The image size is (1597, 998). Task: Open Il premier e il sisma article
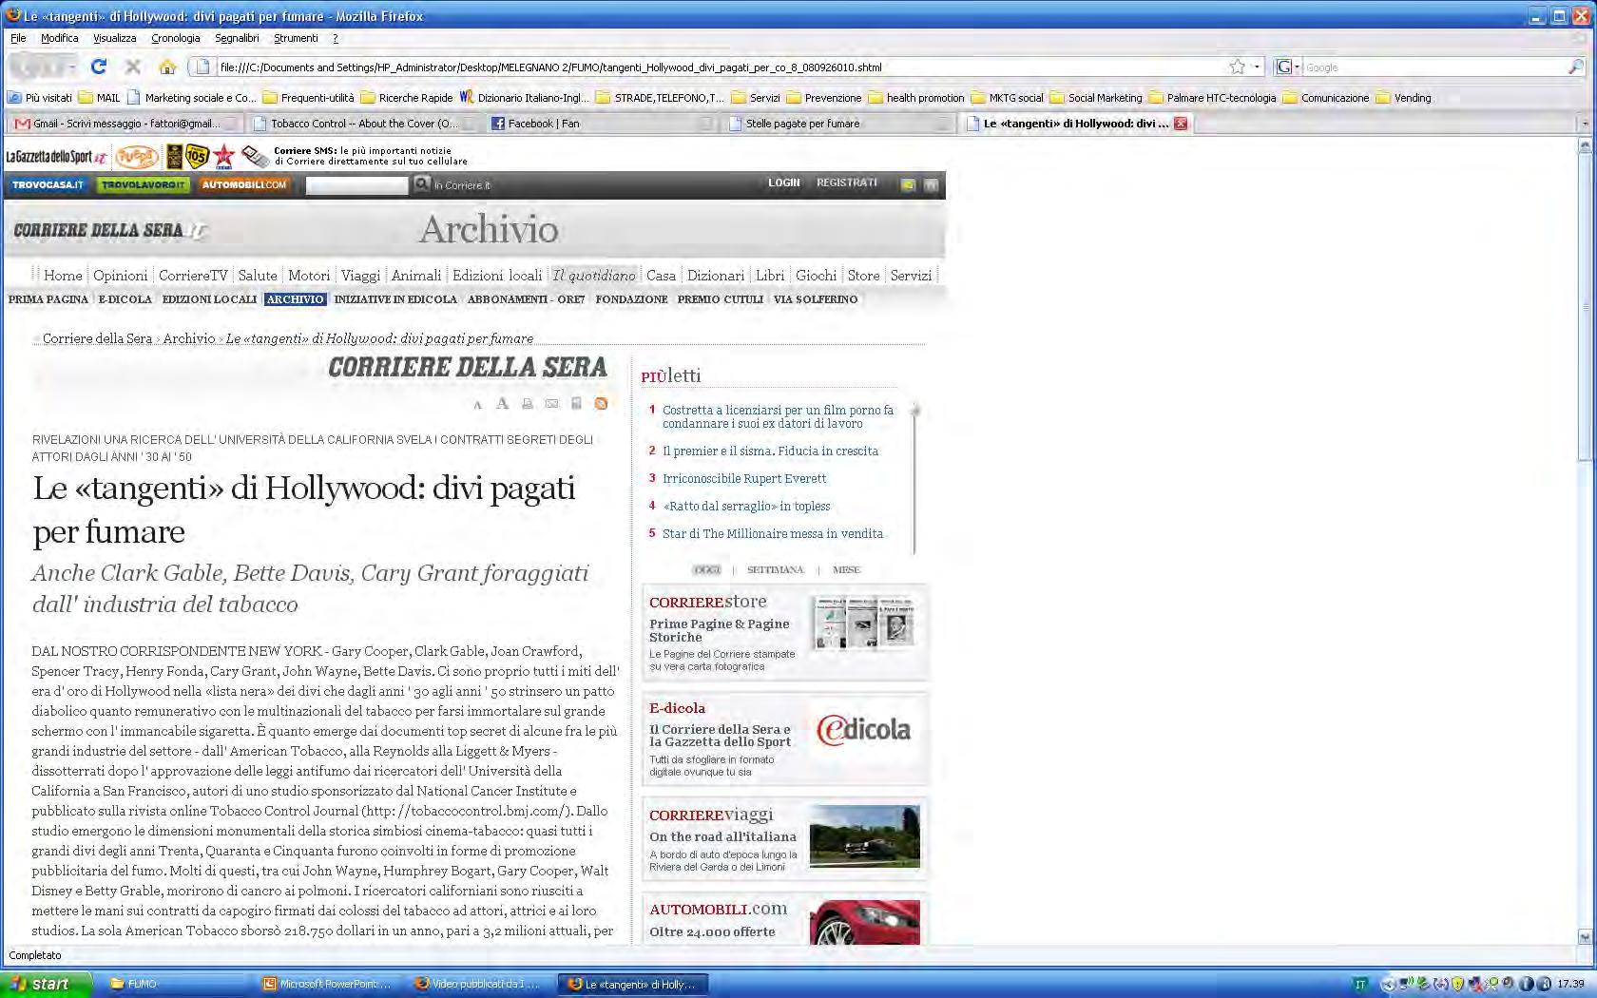point(770,451)
